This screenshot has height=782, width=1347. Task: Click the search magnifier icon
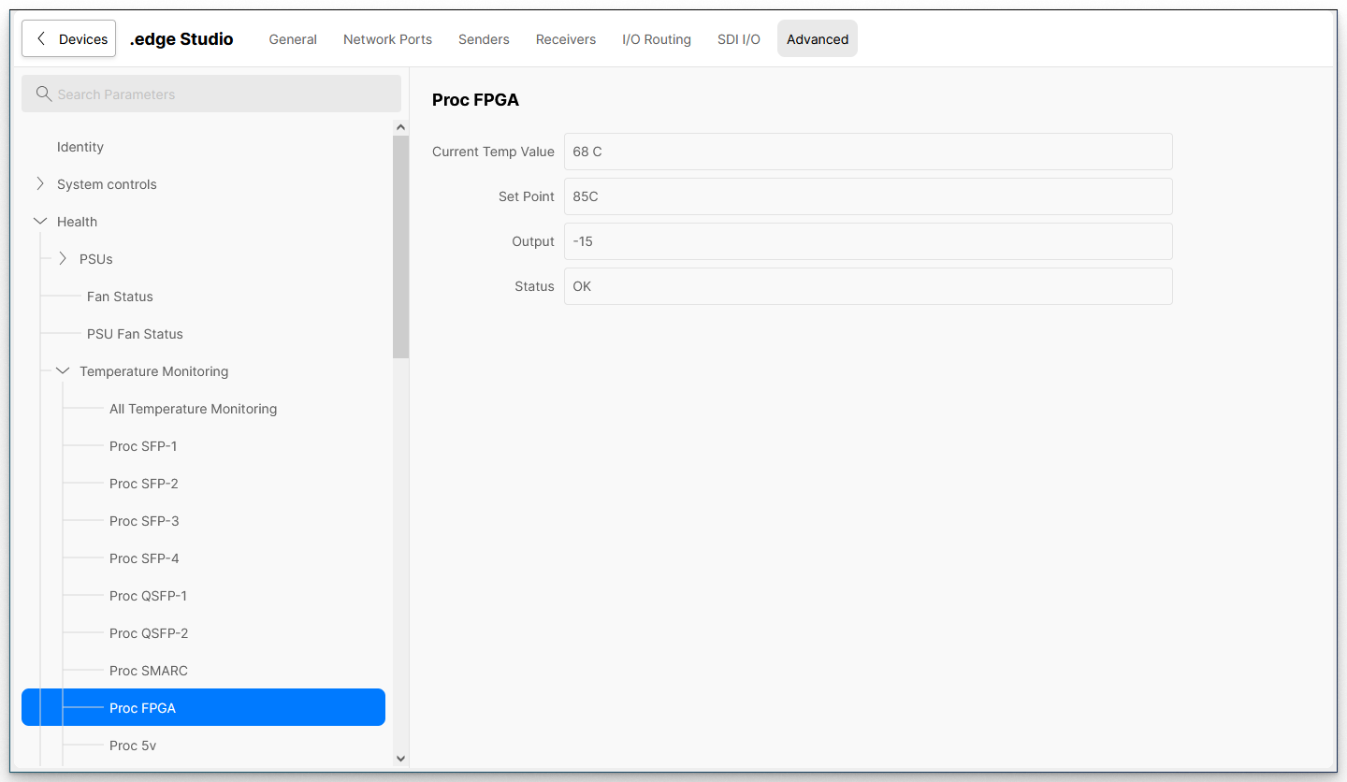pos(43,94)
